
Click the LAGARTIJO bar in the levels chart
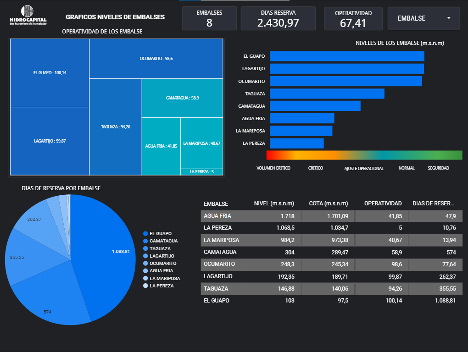coord(346,69)
